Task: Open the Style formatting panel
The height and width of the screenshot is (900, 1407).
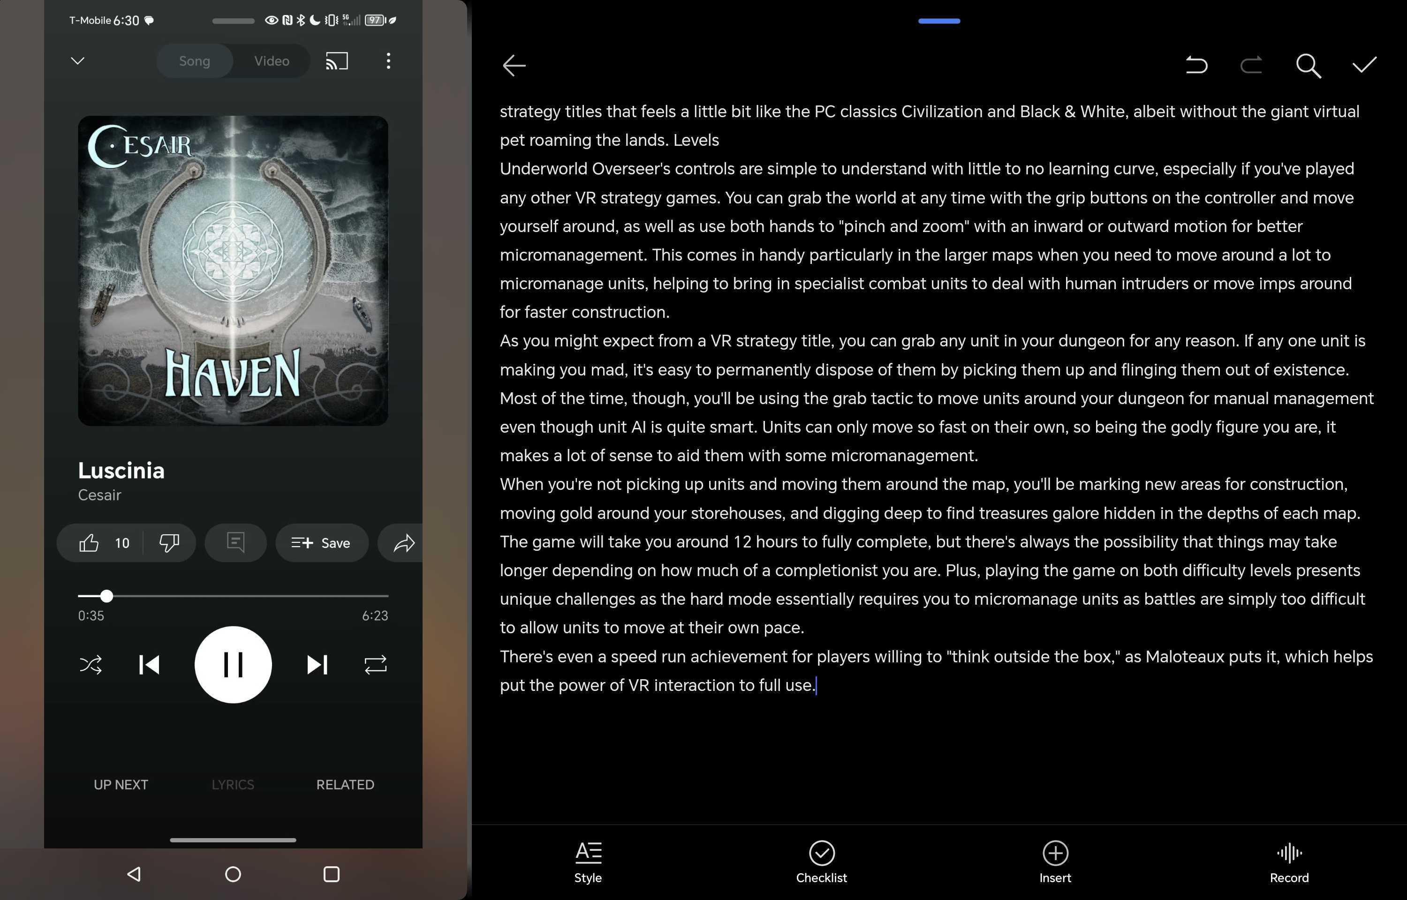Action: tap(588, 861)
